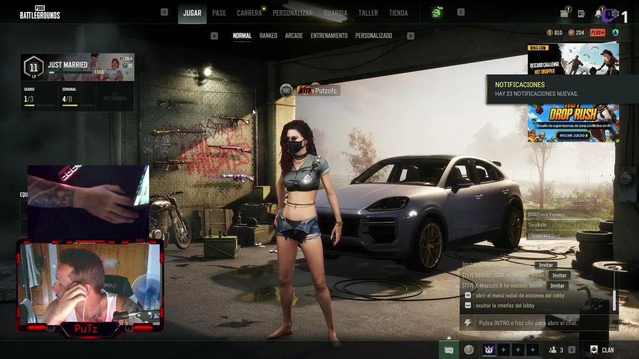Invite D3SERT_IGOR with Invitar
The image size is (639, 359).
pos(559,275)
